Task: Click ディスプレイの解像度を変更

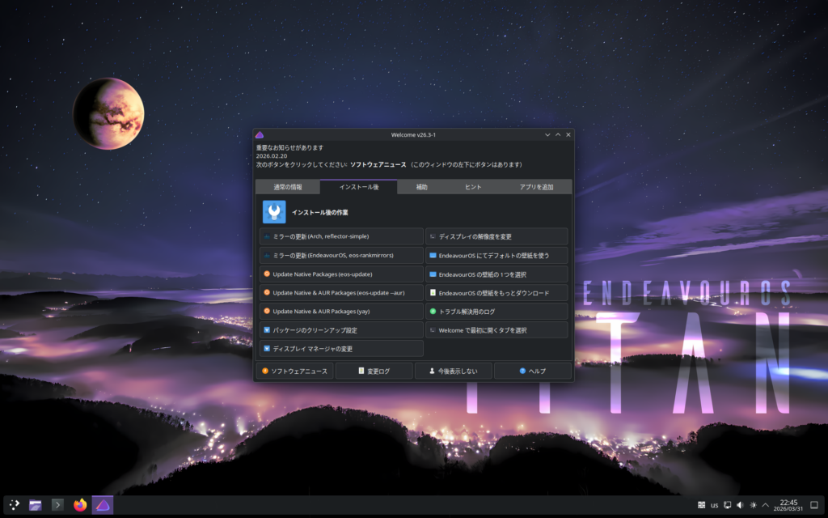Action: coord(496,236)
